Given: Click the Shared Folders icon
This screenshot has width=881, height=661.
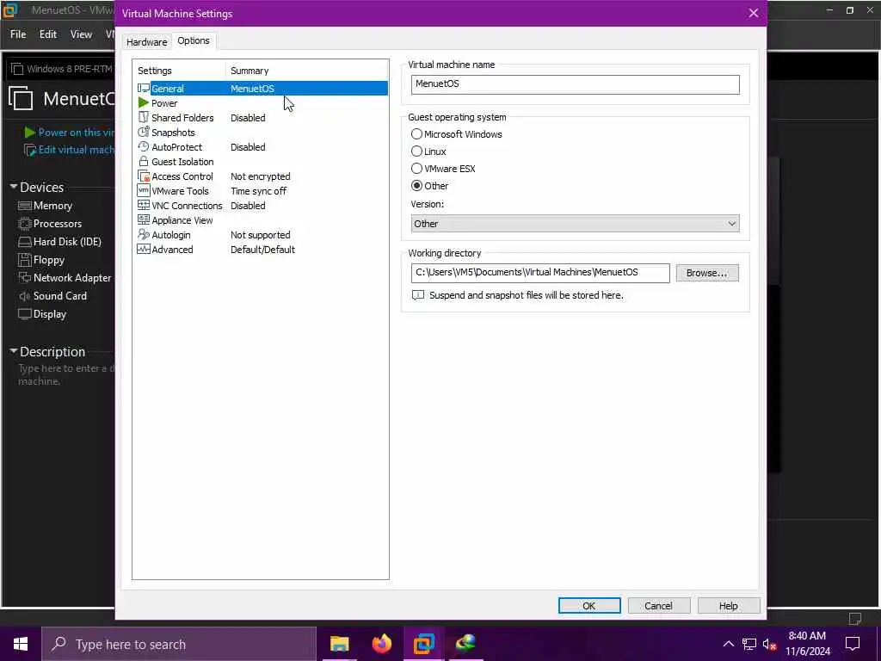Looking at the screenshot, I should pos(144,117).
